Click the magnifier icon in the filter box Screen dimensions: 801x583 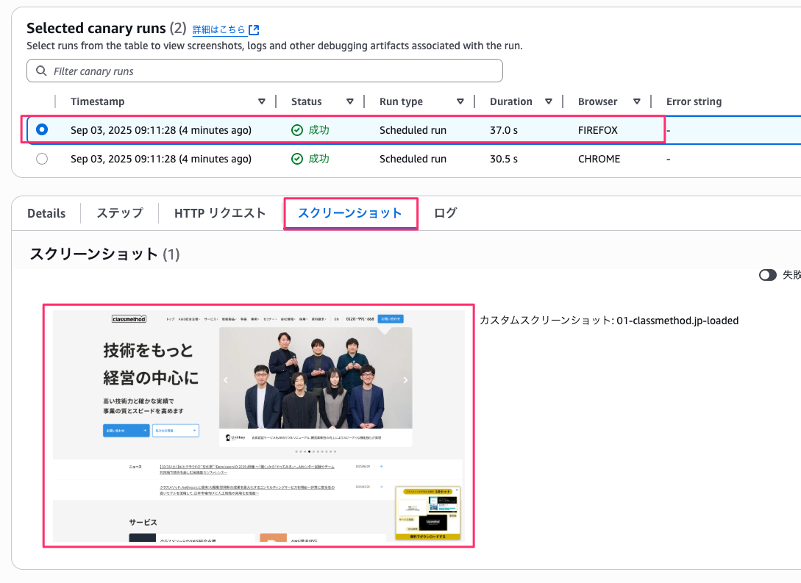[x=41, y=71]
